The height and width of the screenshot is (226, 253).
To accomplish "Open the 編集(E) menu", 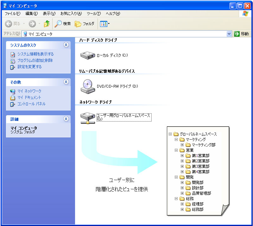I will [32, 14].
